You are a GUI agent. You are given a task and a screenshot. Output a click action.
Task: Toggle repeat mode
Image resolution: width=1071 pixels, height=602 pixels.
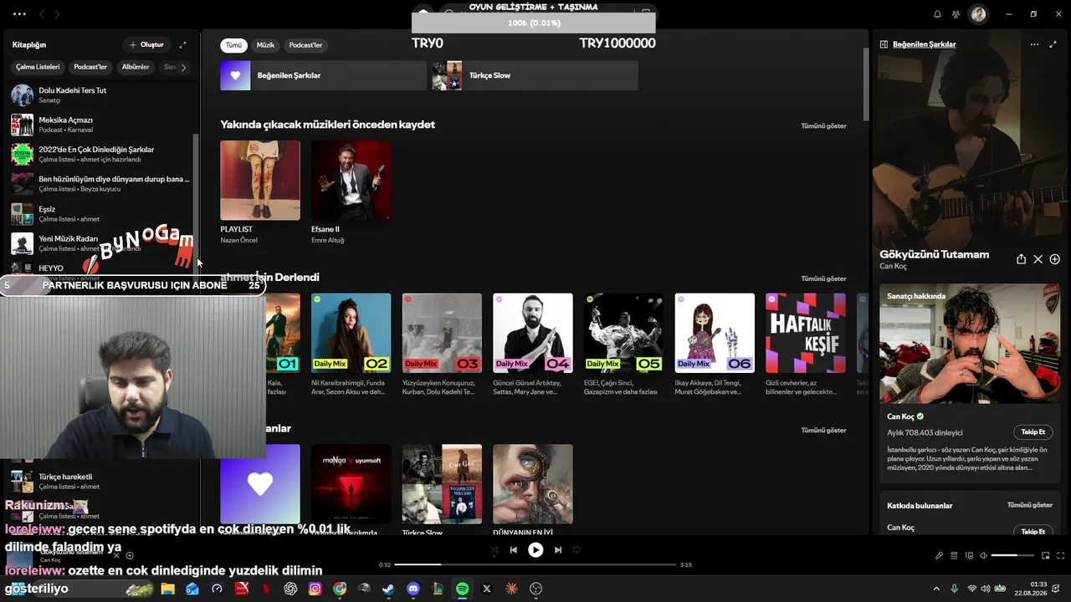click(x=576, y=550)
